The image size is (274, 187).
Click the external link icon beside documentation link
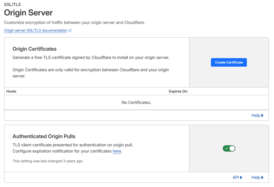[70, 30]
